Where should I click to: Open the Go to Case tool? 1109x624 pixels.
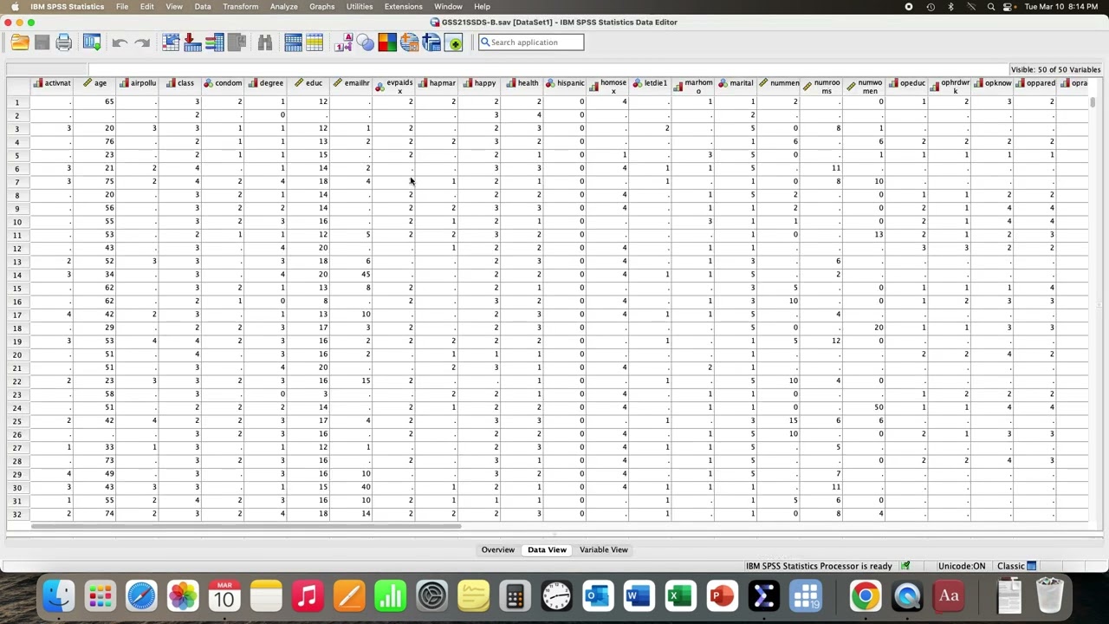point(171,42)
